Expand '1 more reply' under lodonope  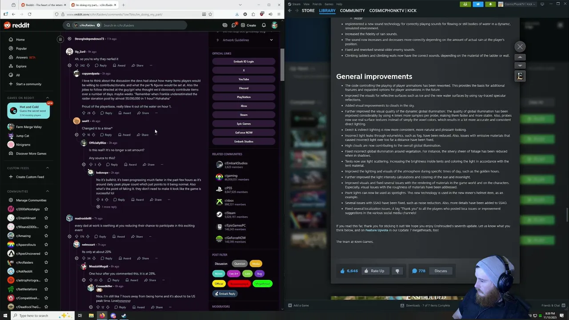click(107, 207)
